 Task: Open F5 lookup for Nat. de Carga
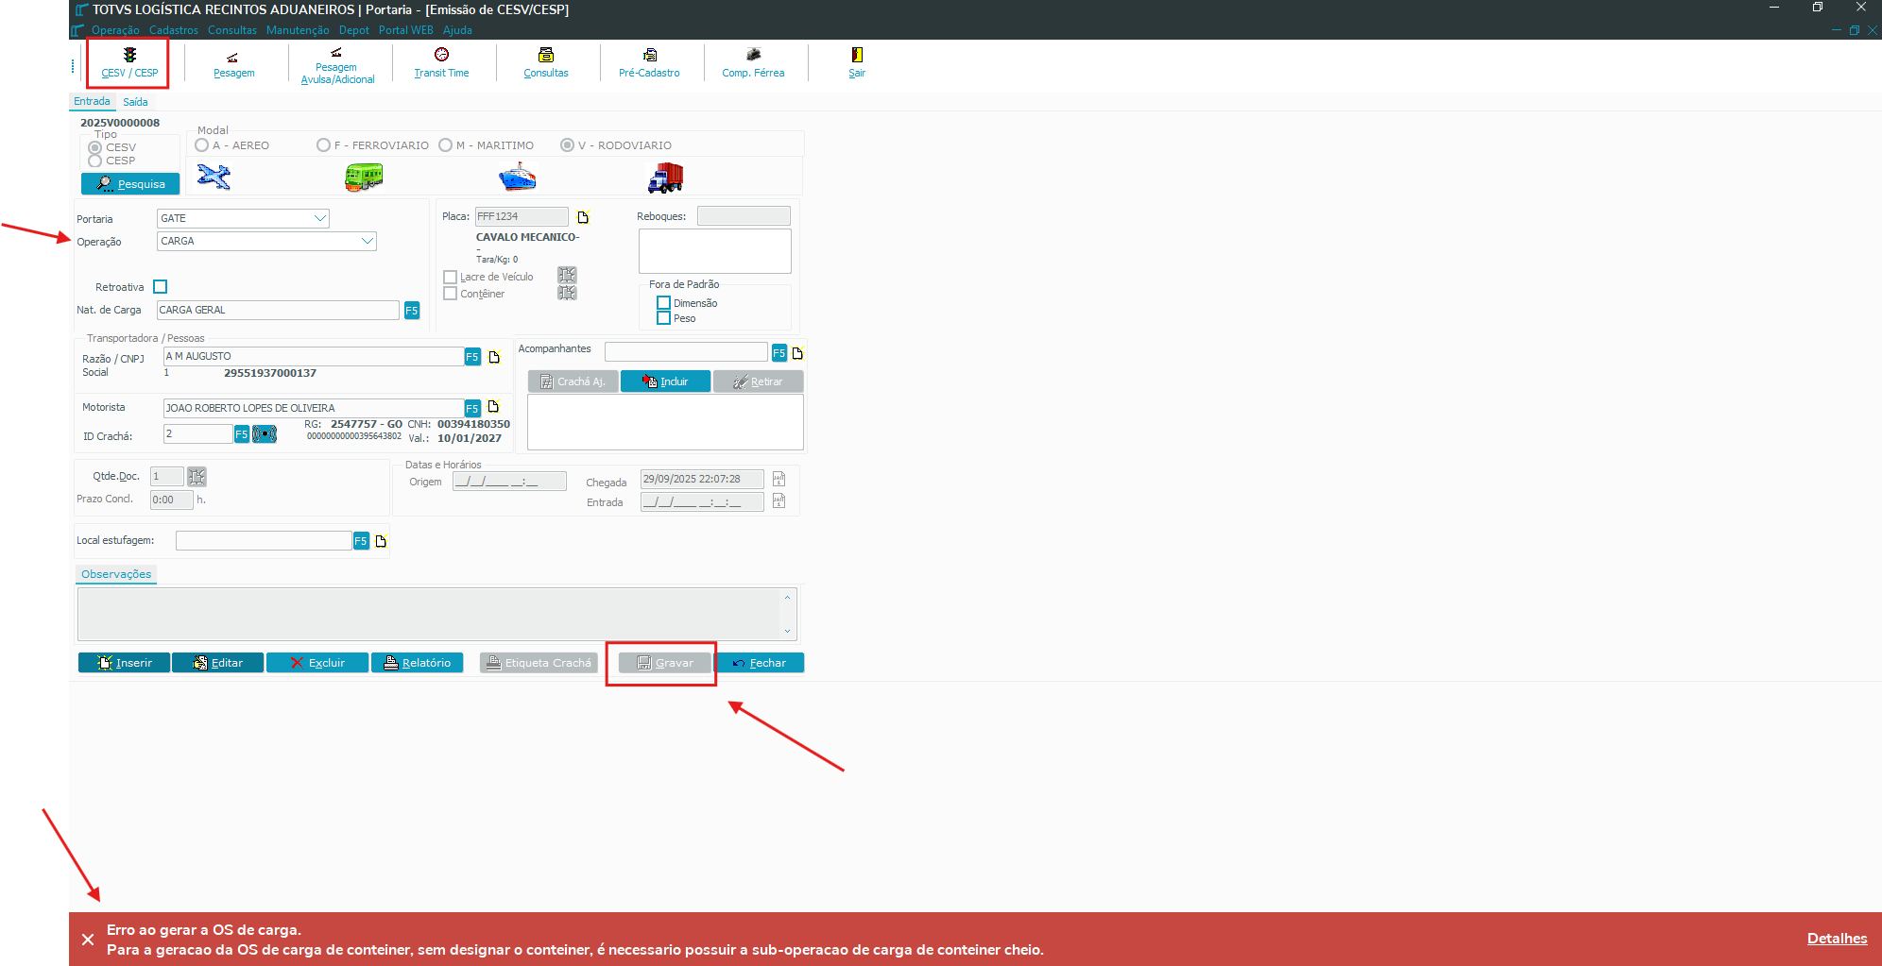coord(412,311)
